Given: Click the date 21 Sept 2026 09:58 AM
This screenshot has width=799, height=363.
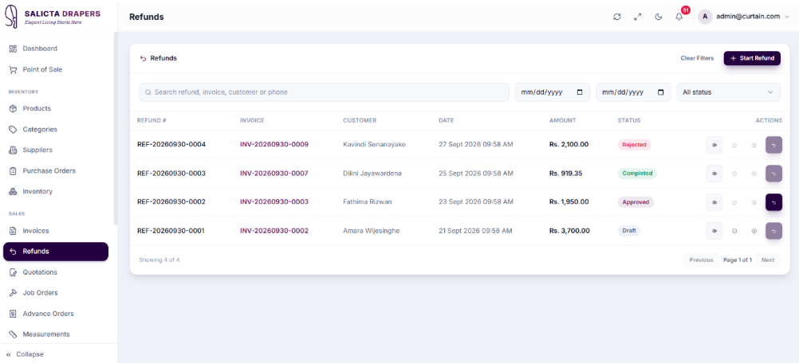Looking at the screenshot, I should coord(475,231).
